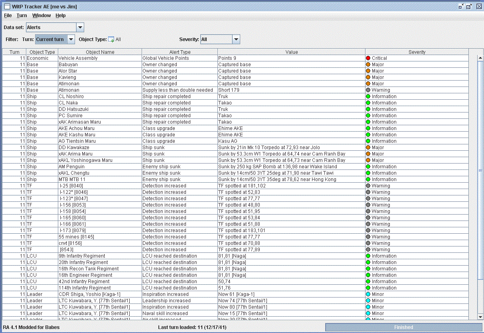Select the cnvt [8156] task force cell
The width and height of the screenshot is (484, 333).
click(x=100, y=243)
